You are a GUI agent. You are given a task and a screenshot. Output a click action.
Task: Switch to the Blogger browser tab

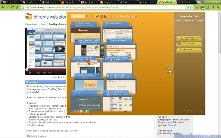[108, 2]
